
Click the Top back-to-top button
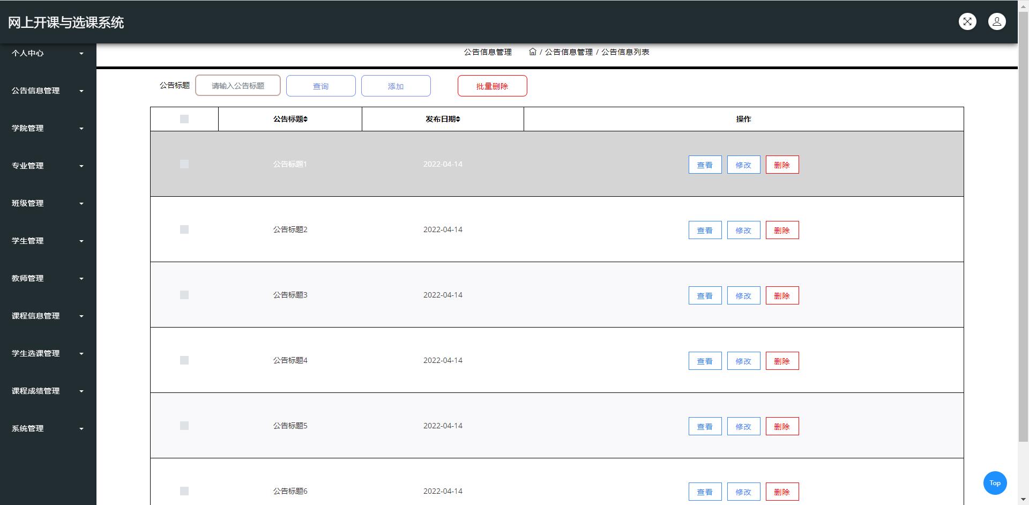coord(995,483)
